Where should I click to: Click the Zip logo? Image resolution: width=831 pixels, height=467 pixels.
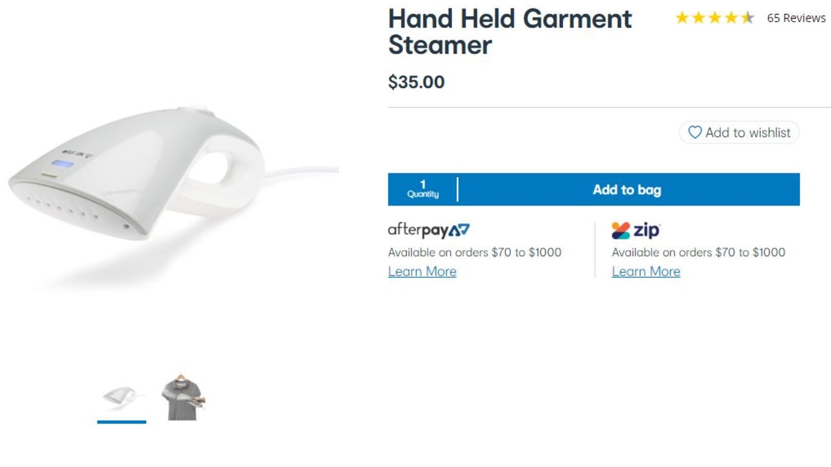636,230
